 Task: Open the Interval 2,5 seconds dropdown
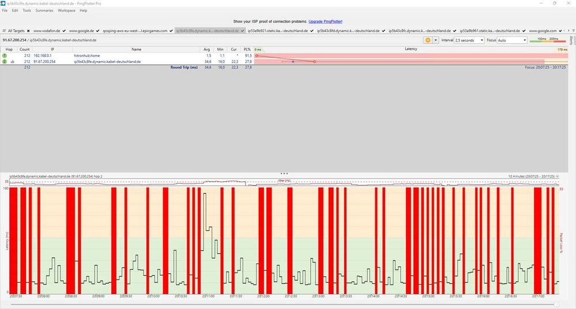[469, 40]
